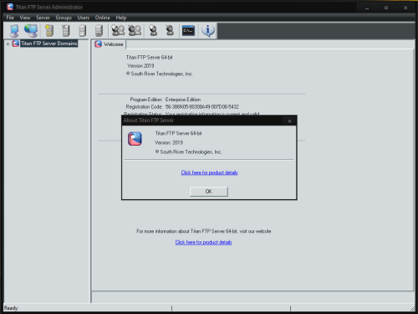
Task: Click the Titan logo in About dialog
Action: point(135,139)
